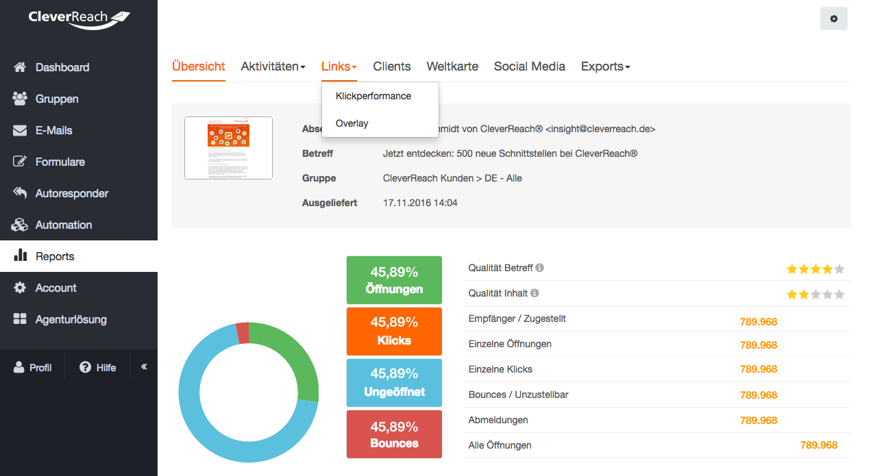Viewport: 875px width, 476px height.
Task: Click the Reports bar chart icon
Action: coord(20,256)
